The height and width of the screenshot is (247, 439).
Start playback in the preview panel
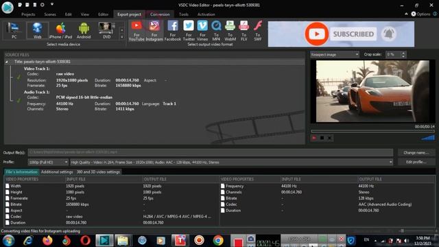(314, 138)
